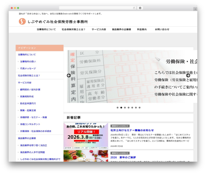The image size is (206, 174).
Task: Open a new tab with plus button
Action: coord(195,9)
